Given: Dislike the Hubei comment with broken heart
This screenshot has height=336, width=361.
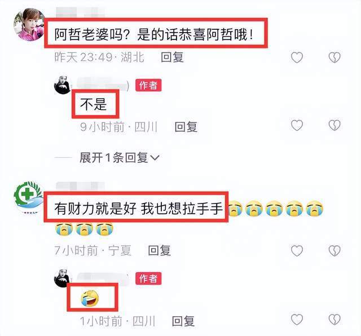Looking at the screenshot, I should [x=334, y=58].
